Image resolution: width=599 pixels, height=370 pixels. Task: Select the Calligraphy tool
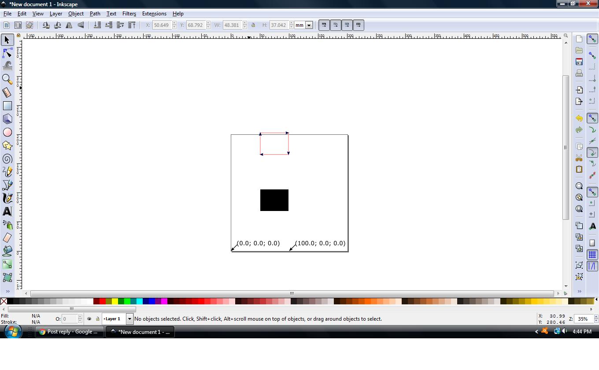pyautogui.click(x=7, y=198)
